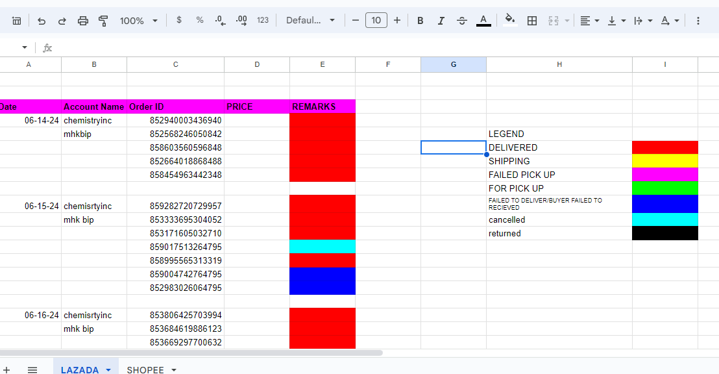The height and width of the screenshot is (374, 719).
Task: Switch to the SHOPEE sheet tab
Action: pos(145,369)
